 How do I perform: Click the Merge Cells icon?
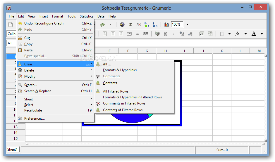point(137,34)
